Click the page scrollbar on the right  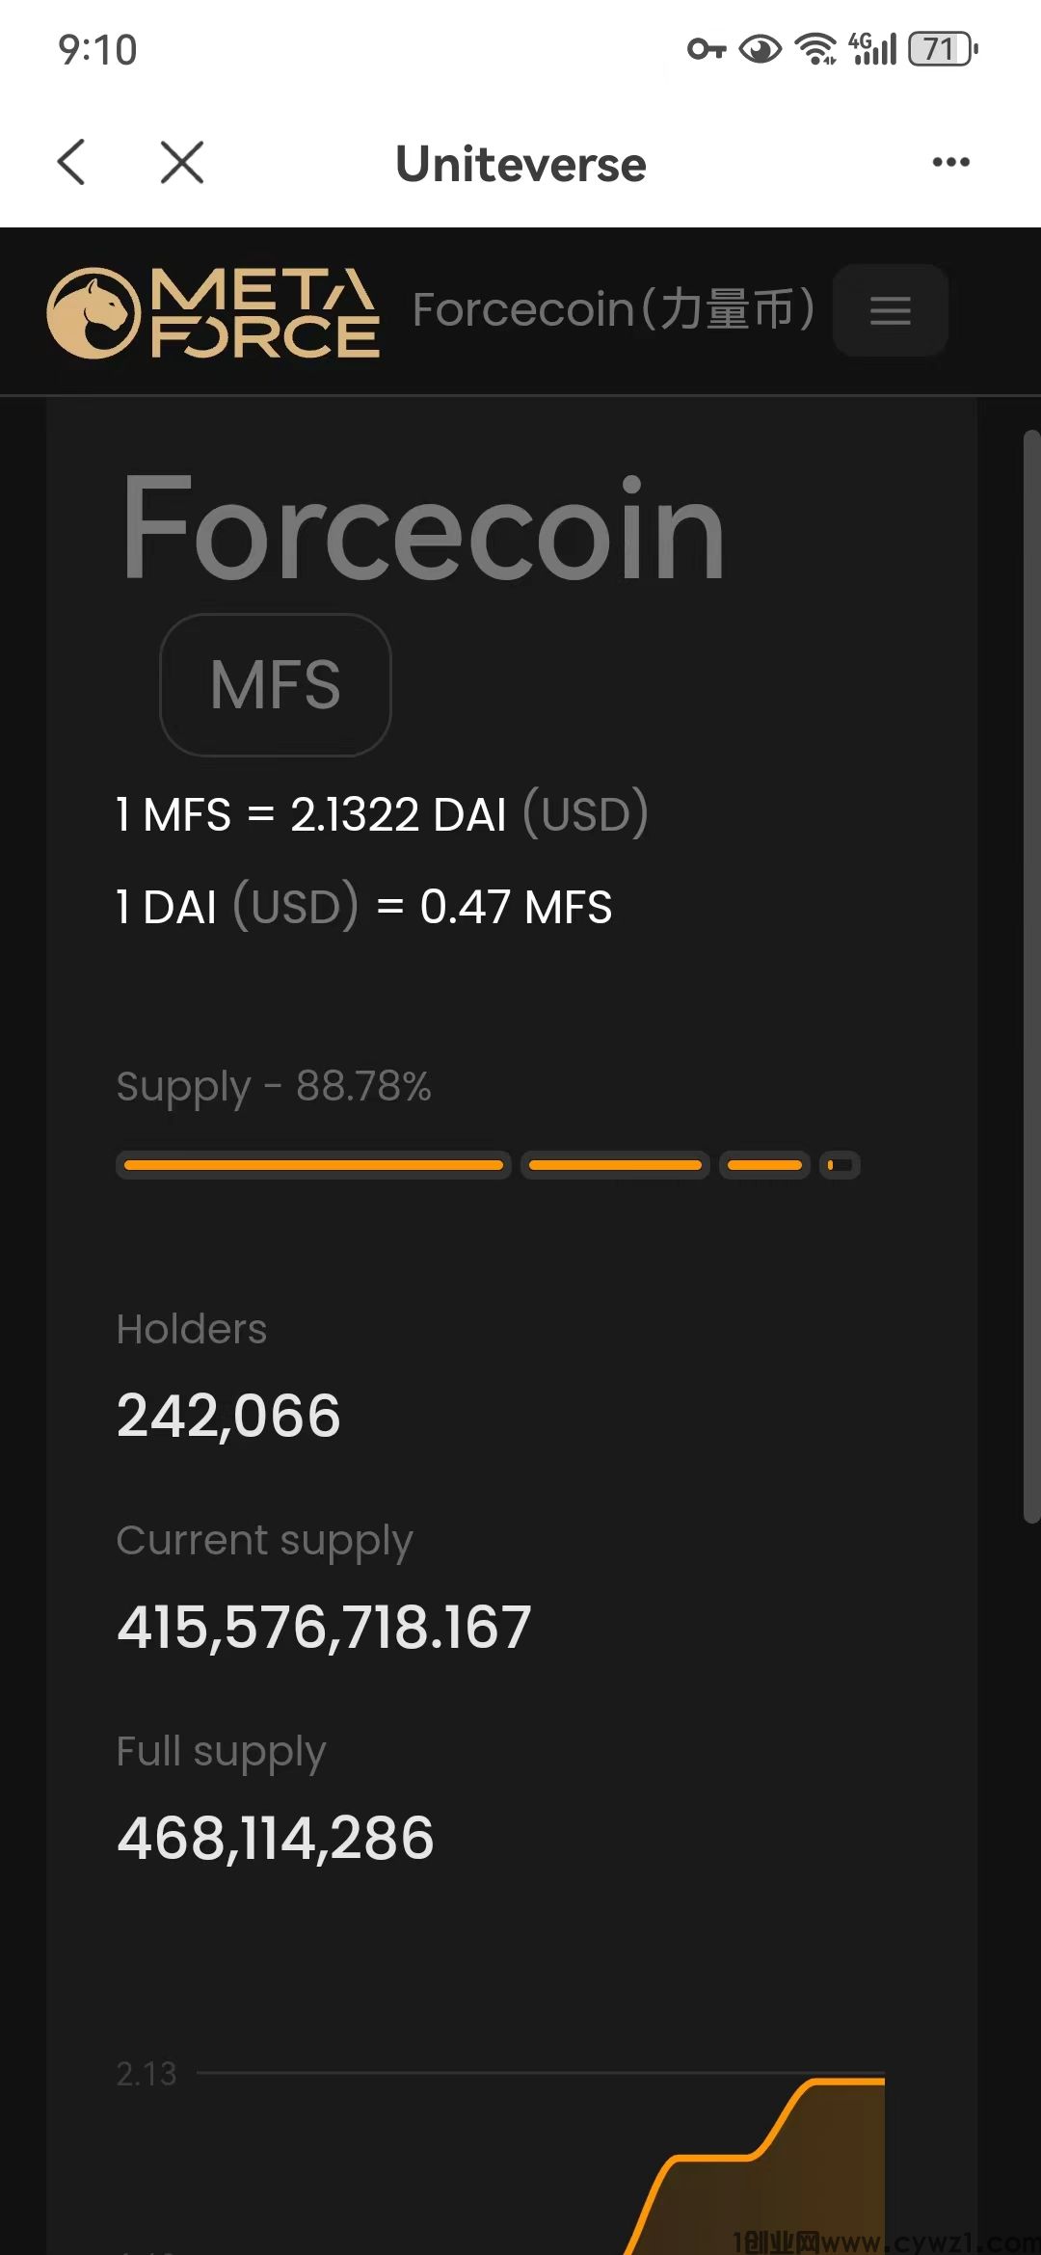[x=1030, y=973]
